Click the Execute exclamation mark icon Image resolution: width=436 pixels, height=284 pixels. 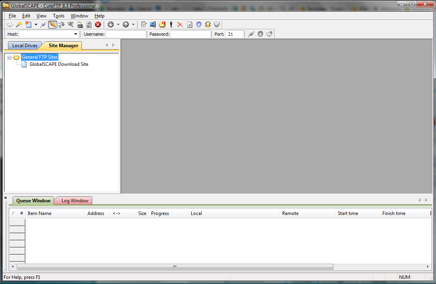coord(171,25)
